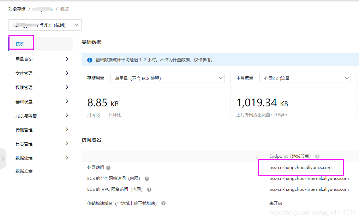Expand the 文件管理 menu chevron
This screenshot has height=219, width=359.
(x=67, y=73)
